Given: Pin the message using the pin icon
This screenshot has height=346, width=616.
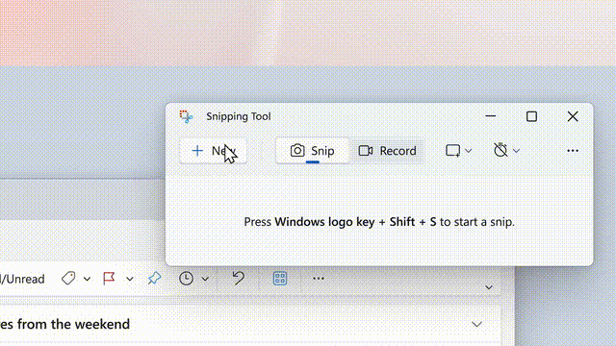Looking at the screenshot, I should coord(154,279).
